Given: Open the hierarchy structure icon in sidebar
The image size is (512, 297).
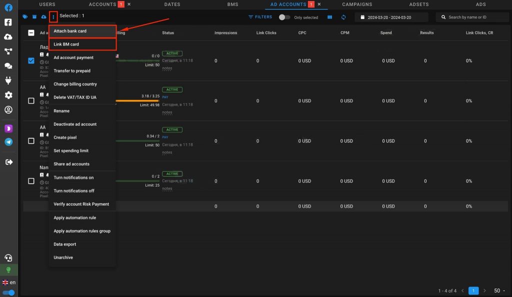Looking at the screenshot, I should tap(8, 51).
